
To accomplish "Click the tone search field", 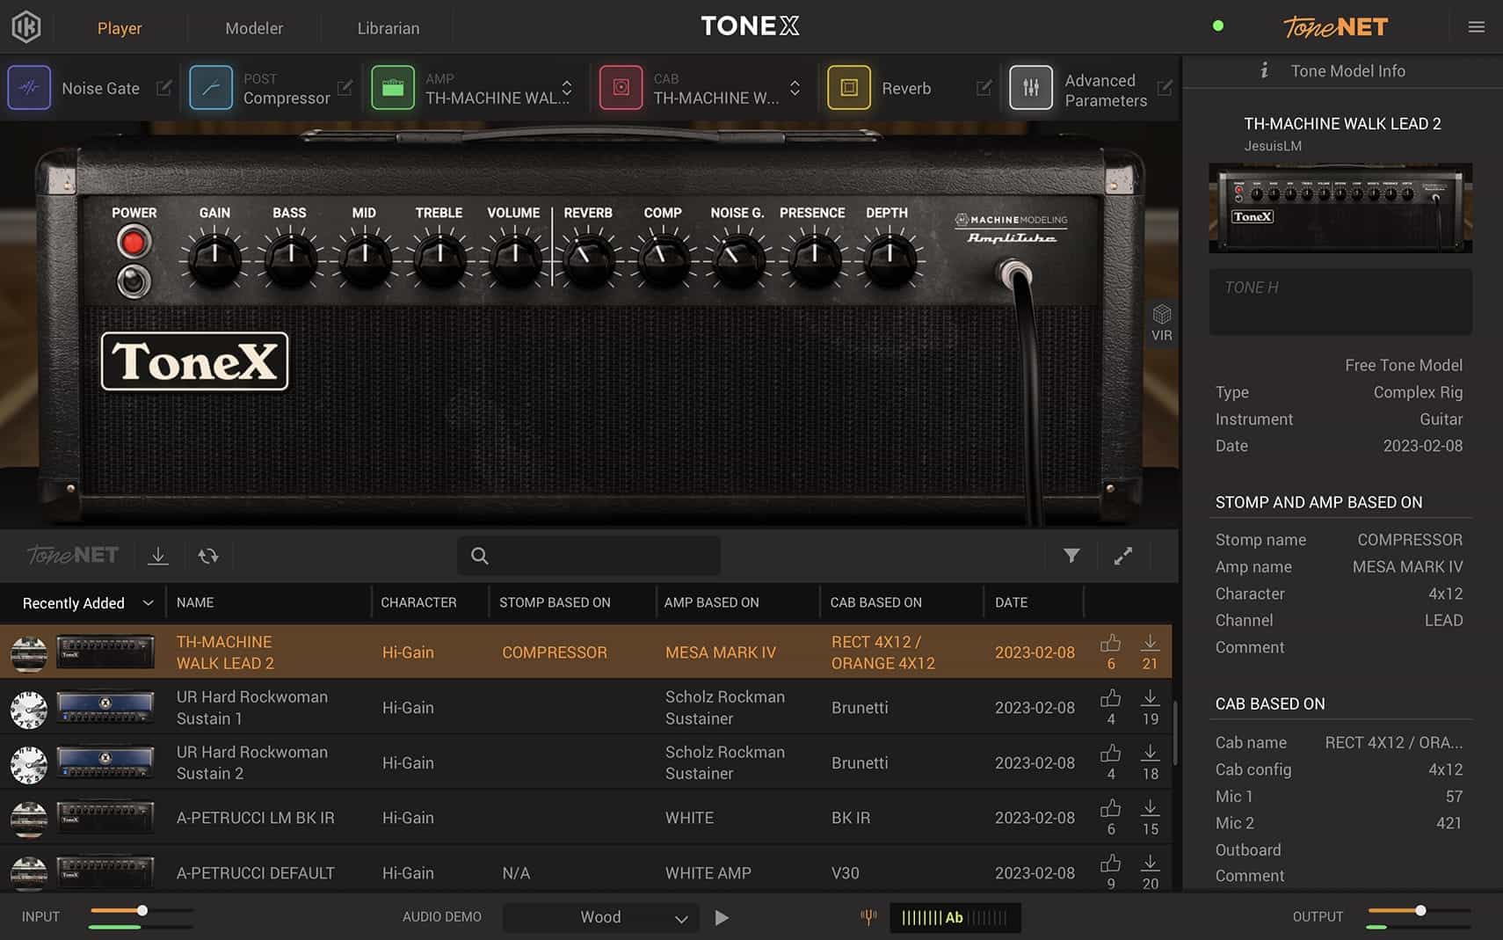I will tap(589, 556).
